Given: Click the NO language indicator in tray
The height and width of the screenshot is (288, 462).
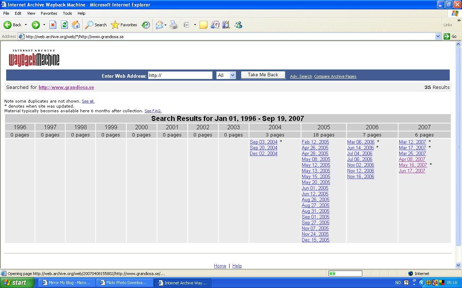Looking at the screenshot, I should click(x=398, y=283).
